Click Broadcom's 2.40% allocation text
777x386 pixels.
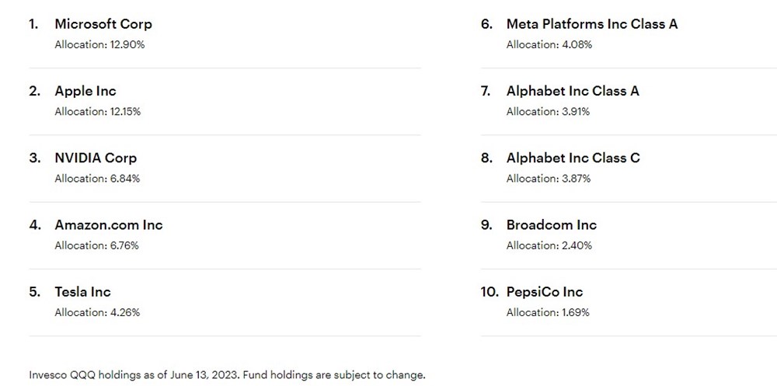(549, 245)
